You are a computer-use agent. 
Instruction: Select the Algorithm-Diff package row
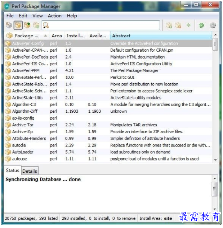click(x=108, y=111)
